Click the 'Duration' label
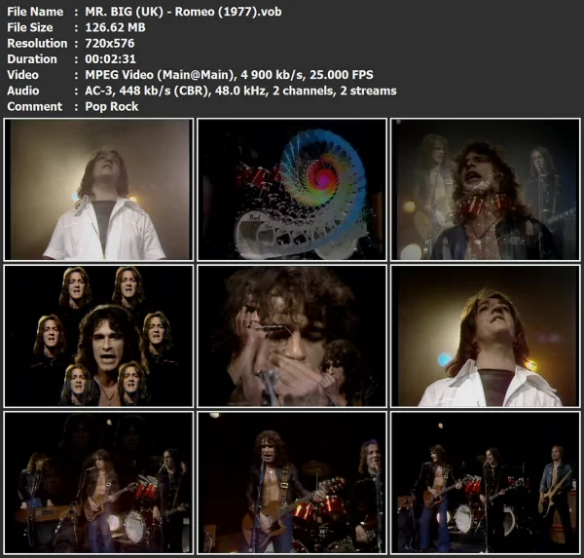 point(32,58)
